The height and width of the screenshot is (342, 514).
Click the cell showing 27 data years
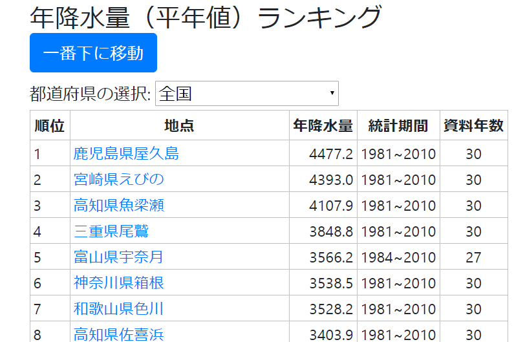473,257
